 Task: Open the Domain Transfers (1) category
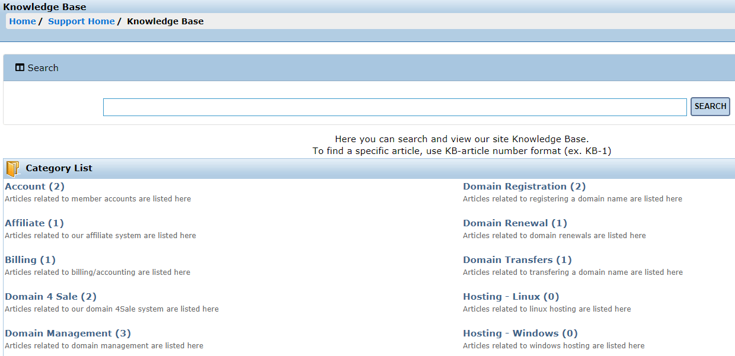point(517,260)
